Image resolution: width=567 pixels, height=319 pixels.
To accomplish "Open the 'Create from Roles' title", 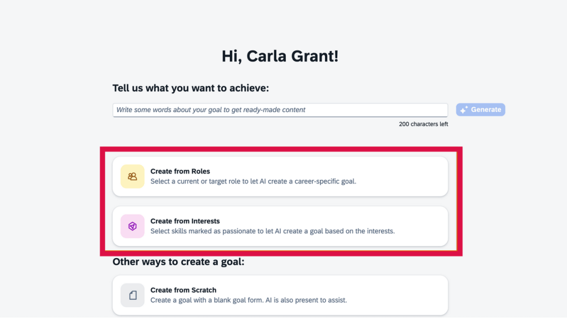I will click(180, 171).
